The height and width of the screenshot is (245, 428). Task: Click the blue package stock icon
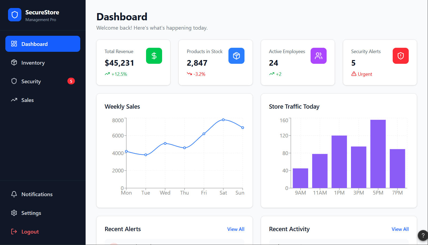236,56
